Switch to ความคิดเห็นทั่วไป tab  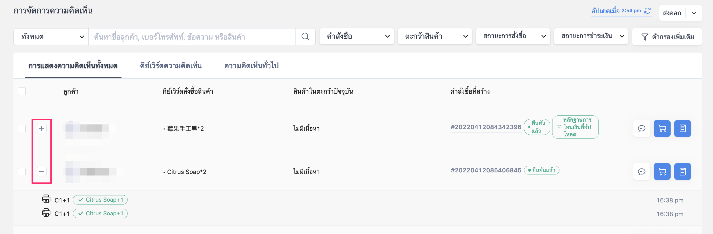(251, 66)
